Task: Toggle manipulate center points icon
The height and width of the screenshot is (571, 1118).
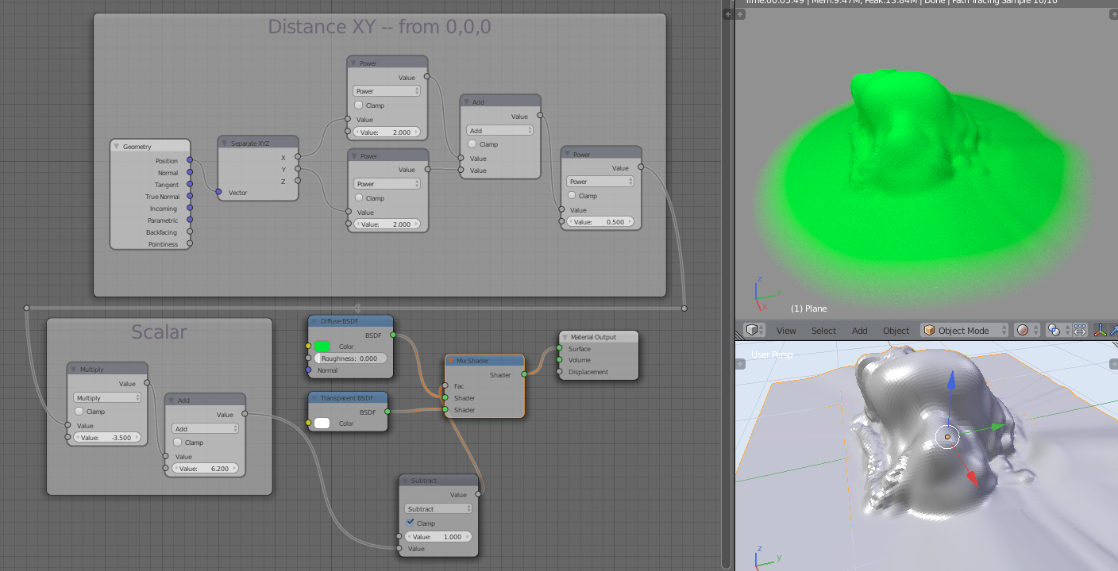Action: pyautogui.click(x=1080, y=330)
